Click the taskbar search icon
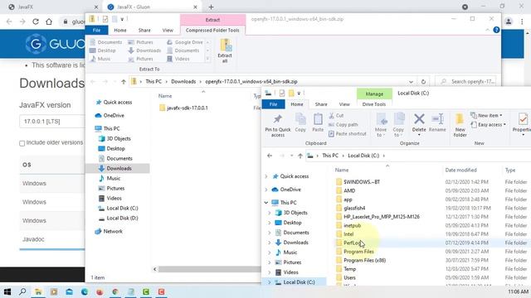 click(x=22, y=291)
